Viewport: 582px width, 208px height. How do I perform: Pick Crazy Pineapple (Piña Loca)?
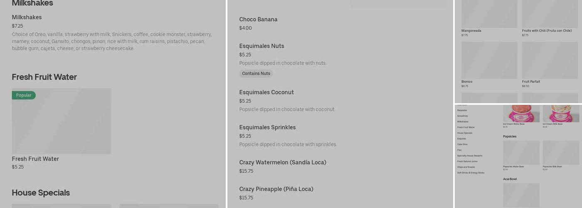coord(276,189)
